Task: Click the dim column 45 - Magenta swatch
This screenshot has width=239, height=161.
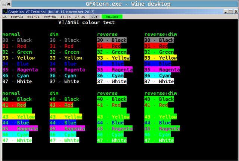Action: click(67, 129)
